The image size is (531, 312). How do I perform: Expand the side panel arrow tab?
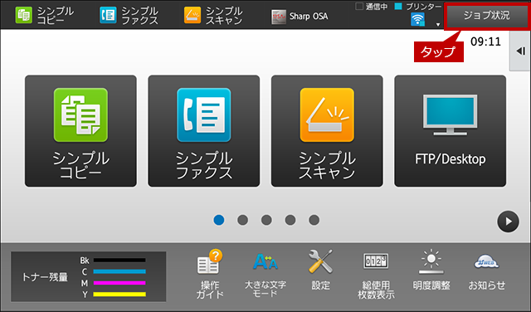point(520,51)
